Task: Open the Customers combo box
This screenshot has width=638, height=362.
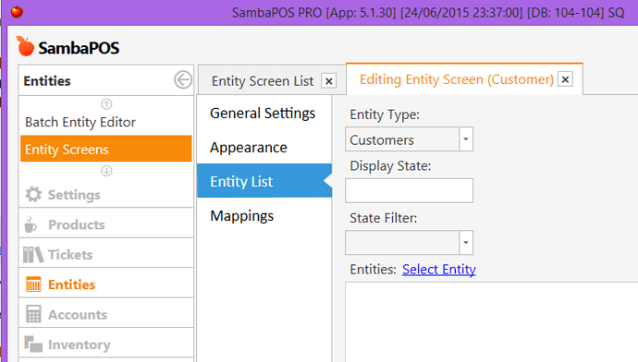Action: pos(409,139)
